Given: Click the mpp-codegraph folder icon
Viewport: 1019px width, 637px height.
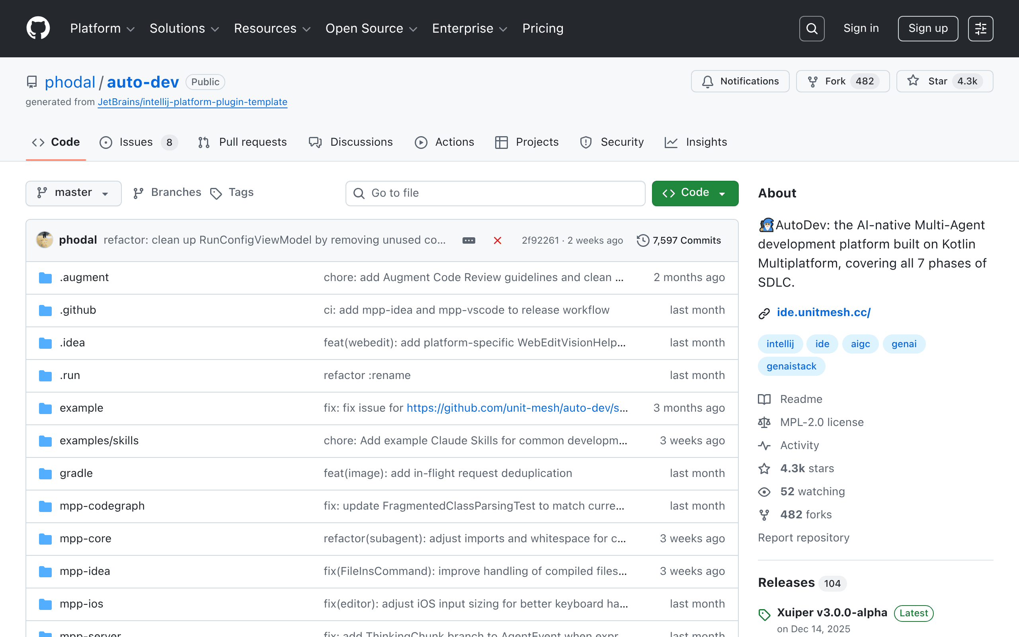Looking at the screenshot, I should pyautogui.click(x=45, y=506).
